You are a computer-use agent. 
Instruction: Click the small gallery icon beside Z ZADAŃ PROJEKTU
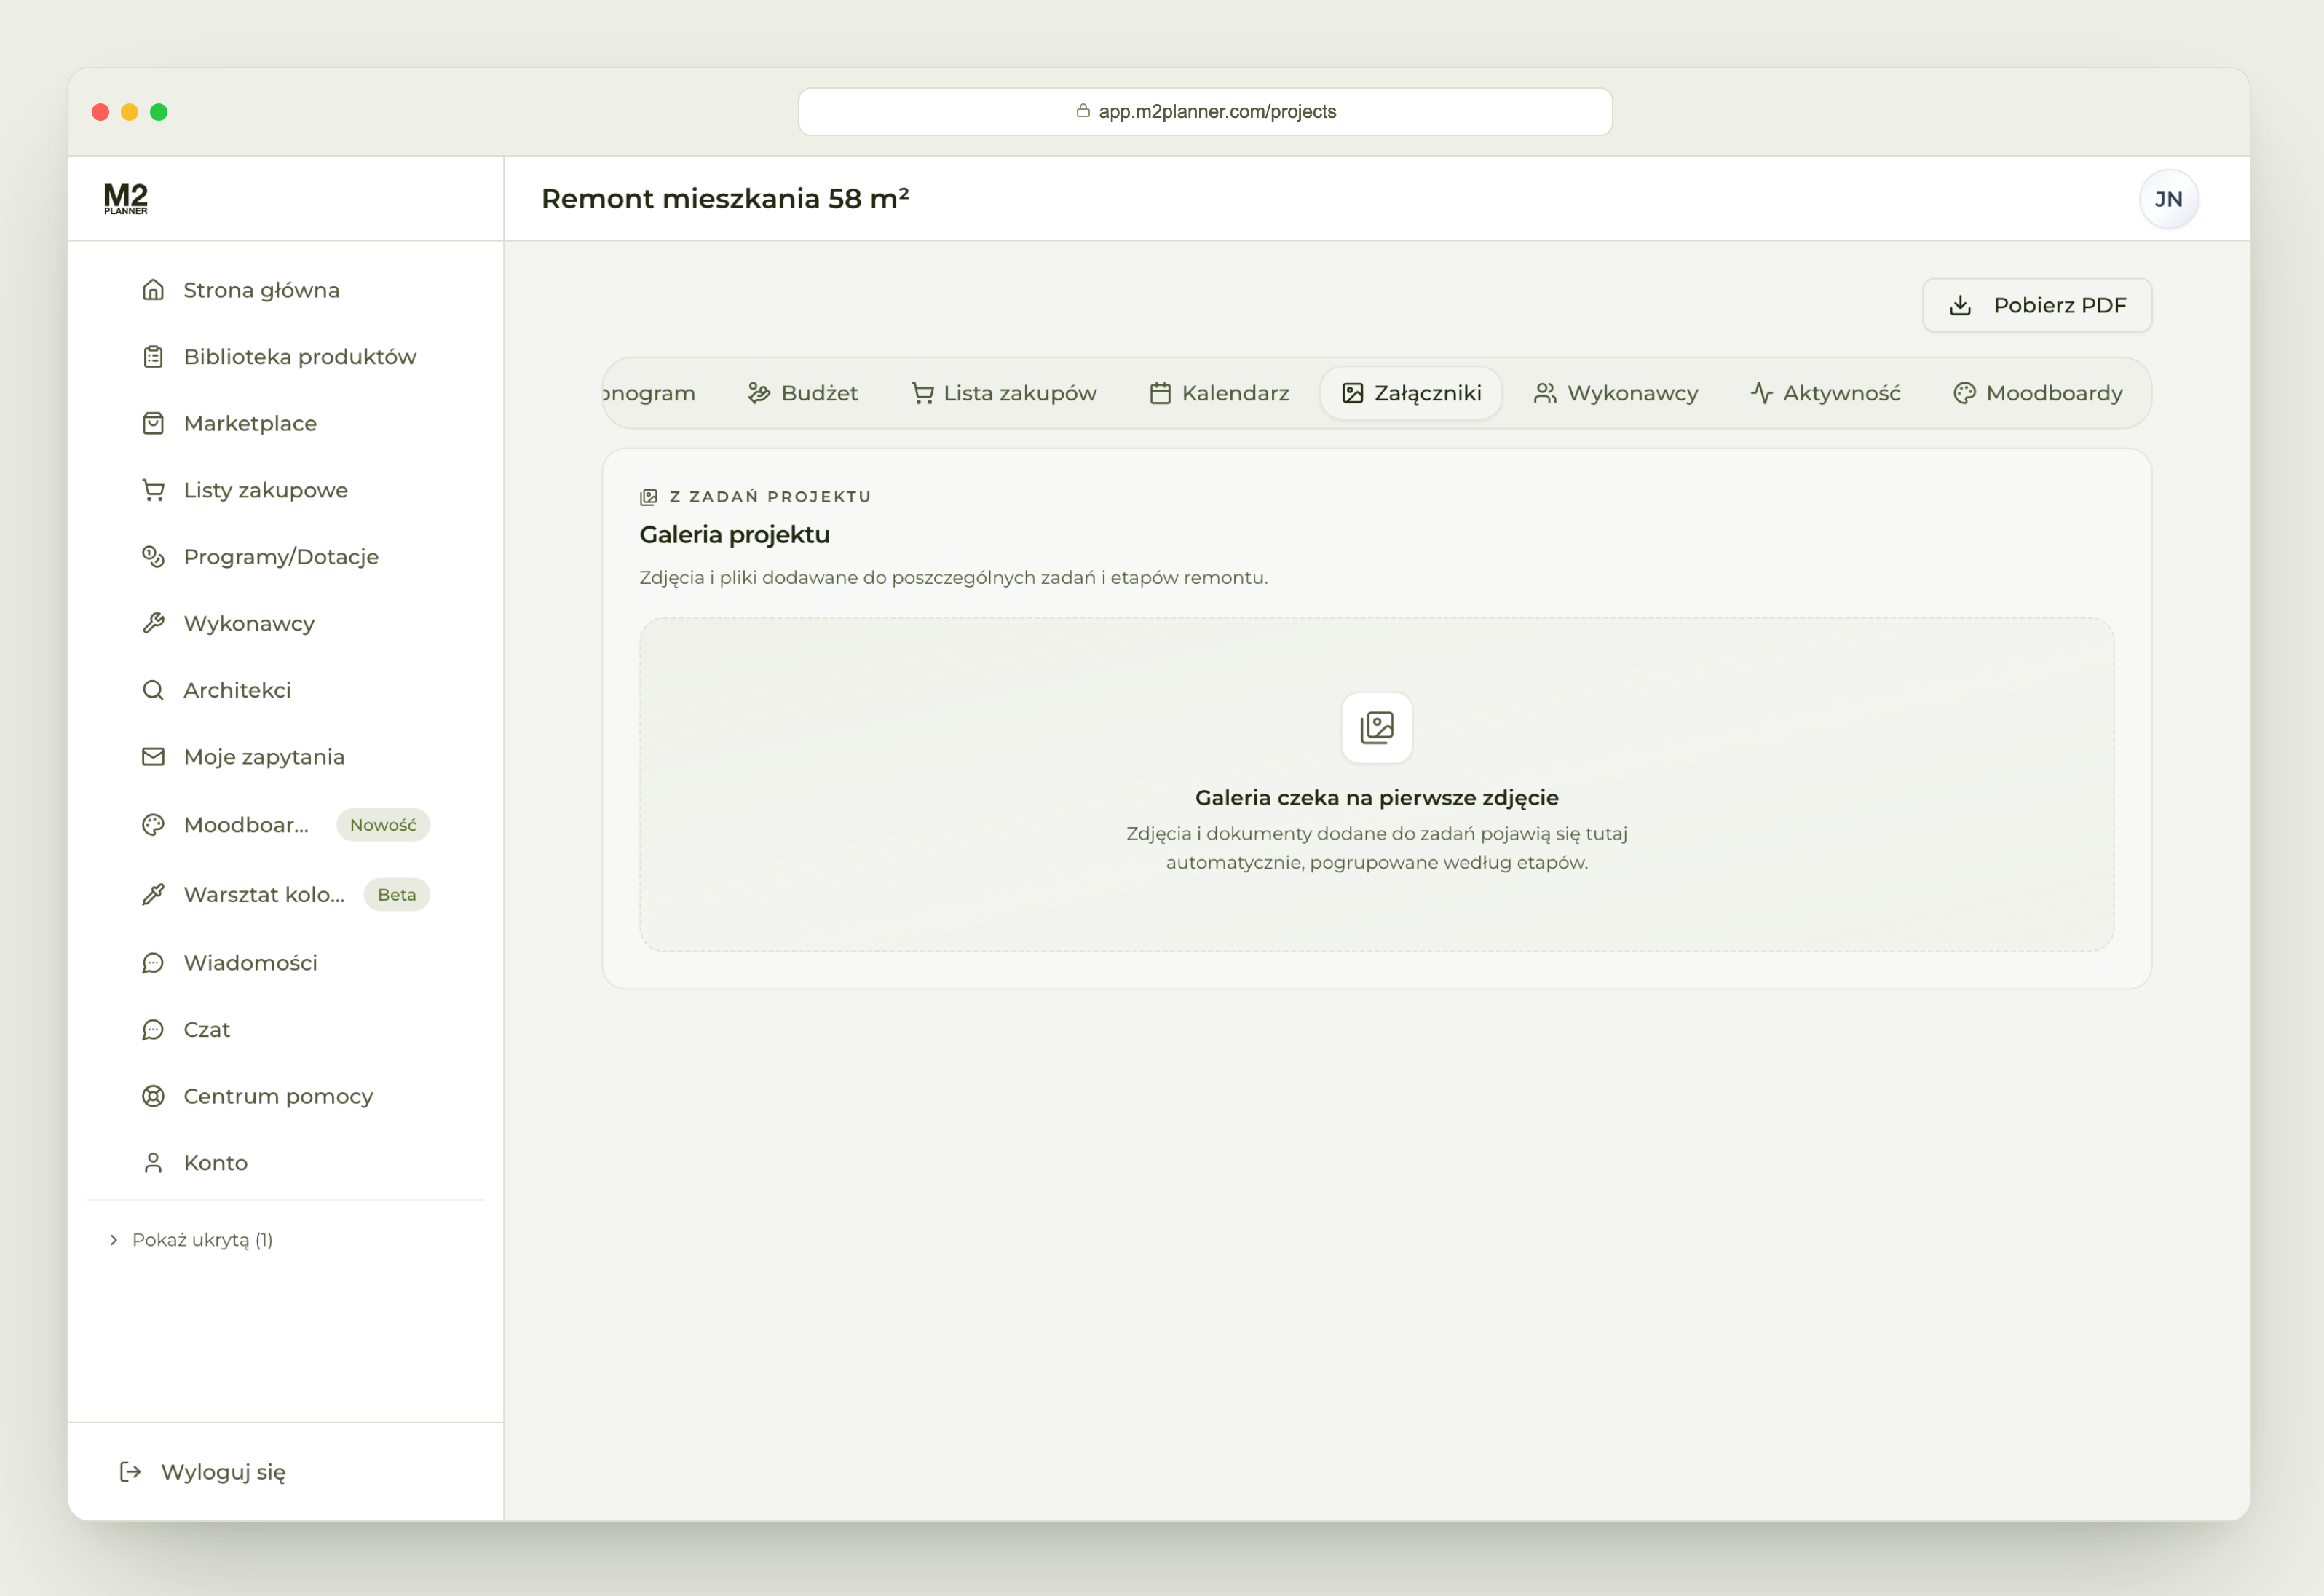(x=649, y=497)
